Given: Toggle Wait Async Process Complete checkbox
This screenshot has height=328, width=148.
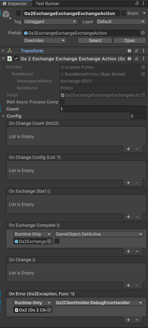Looking at the screenshot, I should pyautogui.click(x=62, y=102).
